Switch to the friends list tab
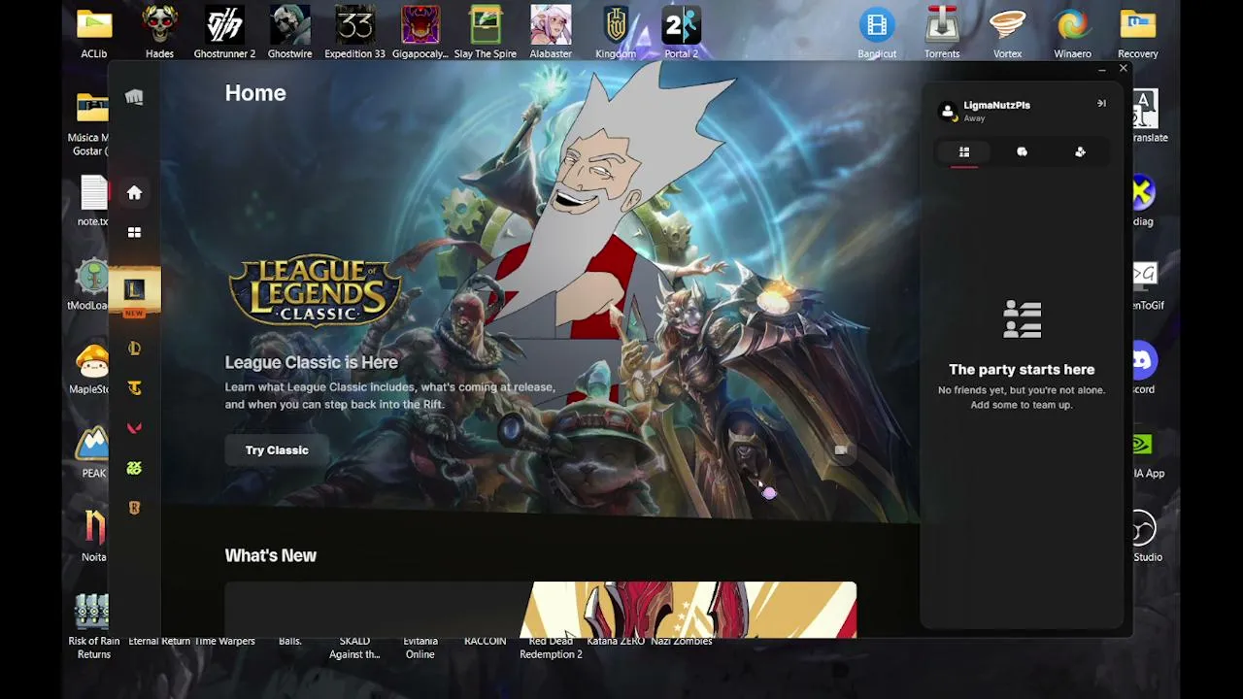The height and width of the screenshot is (699, 1243). coord(964,152)
